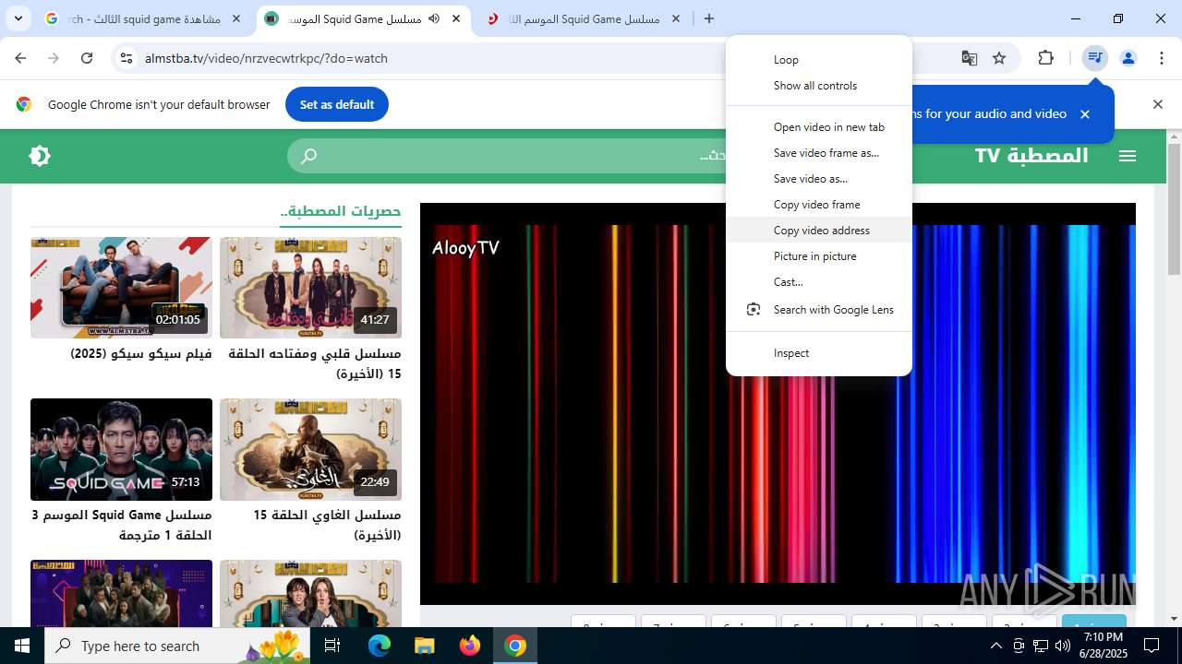The image size is (1182, 664).
Task: Open فيلم سيكو سيكو (2025) link
Action: pyautogui.click(x=141, y=354)
